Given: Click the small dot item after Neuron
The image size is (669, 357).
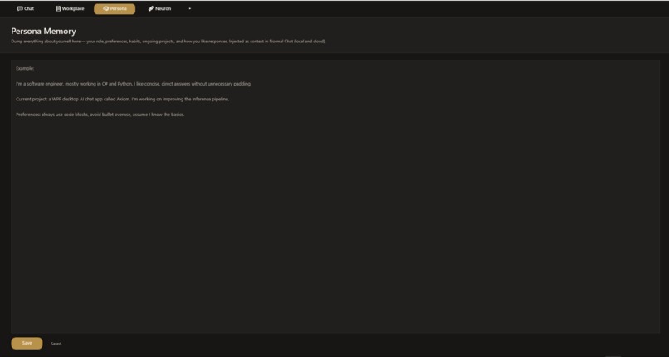Looking at the screenshot, I should (x=190, y=9).
